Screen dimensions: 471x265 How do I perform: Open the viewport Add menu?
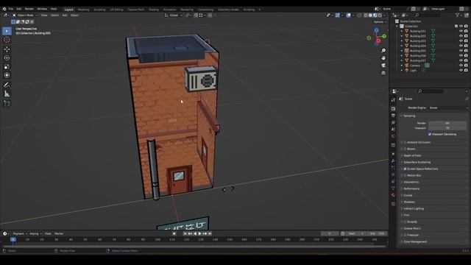[x=65, y=15]
